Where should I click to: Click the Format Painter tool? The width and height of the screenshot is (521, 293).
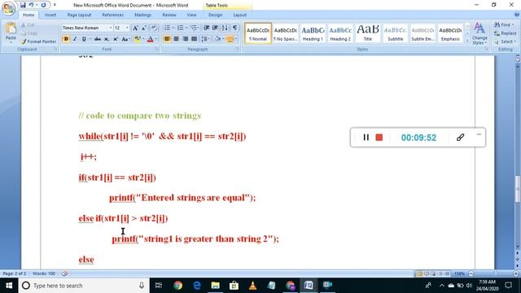pos(38,42)
